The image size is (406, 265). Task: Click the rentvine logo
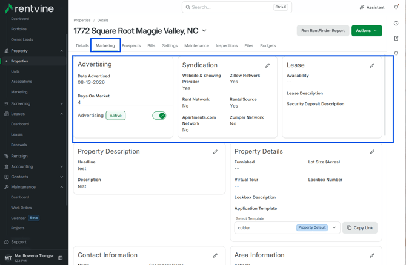click(30, 8)
